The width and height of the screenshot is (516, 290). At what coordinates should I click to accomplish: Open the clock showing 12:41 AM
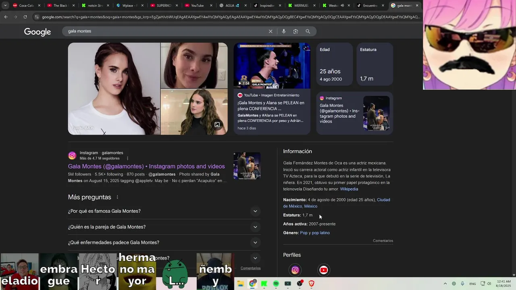504,284
